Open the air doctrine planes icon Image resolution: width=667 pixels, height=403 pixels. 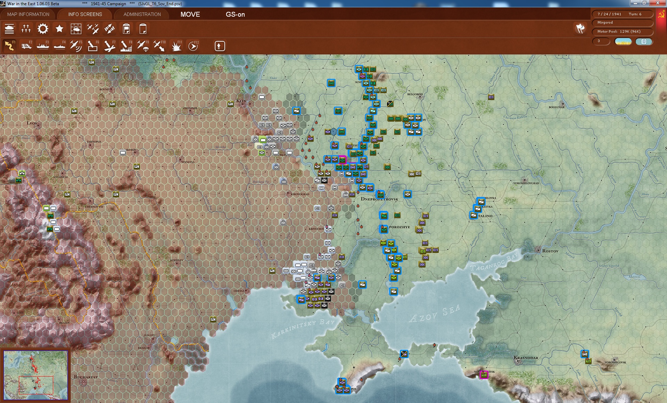pyautogui.click(x=93, y=29)
